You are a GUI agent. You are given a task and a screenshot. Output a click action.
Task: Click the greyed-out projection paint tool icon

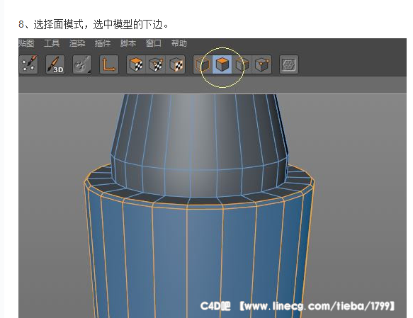(x=82, y=64)
